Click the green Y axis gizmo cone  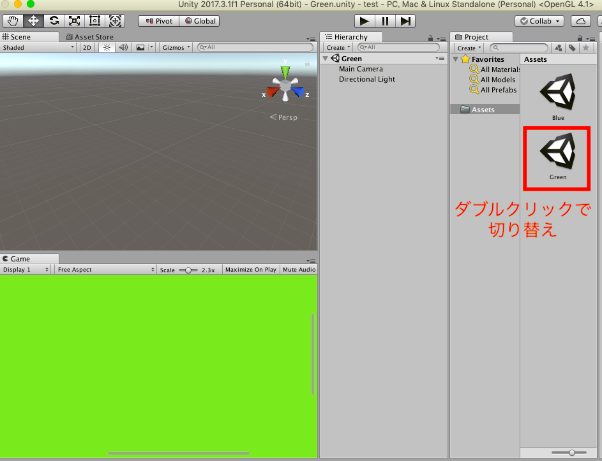tap(285, 71)
